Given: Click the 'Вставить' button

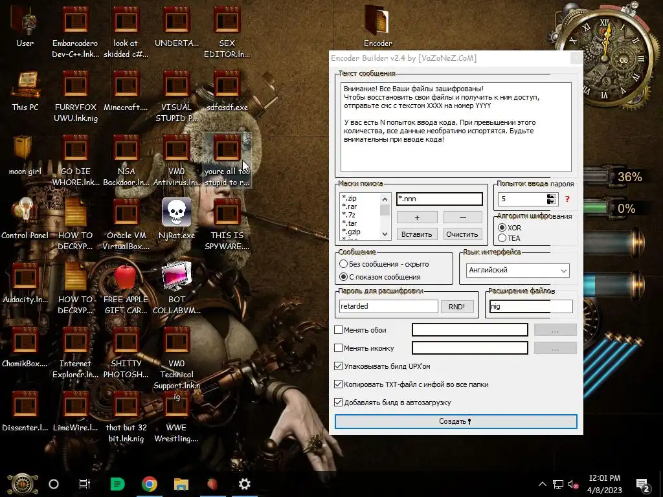Looking at the screenshot, I should point(417,234).
